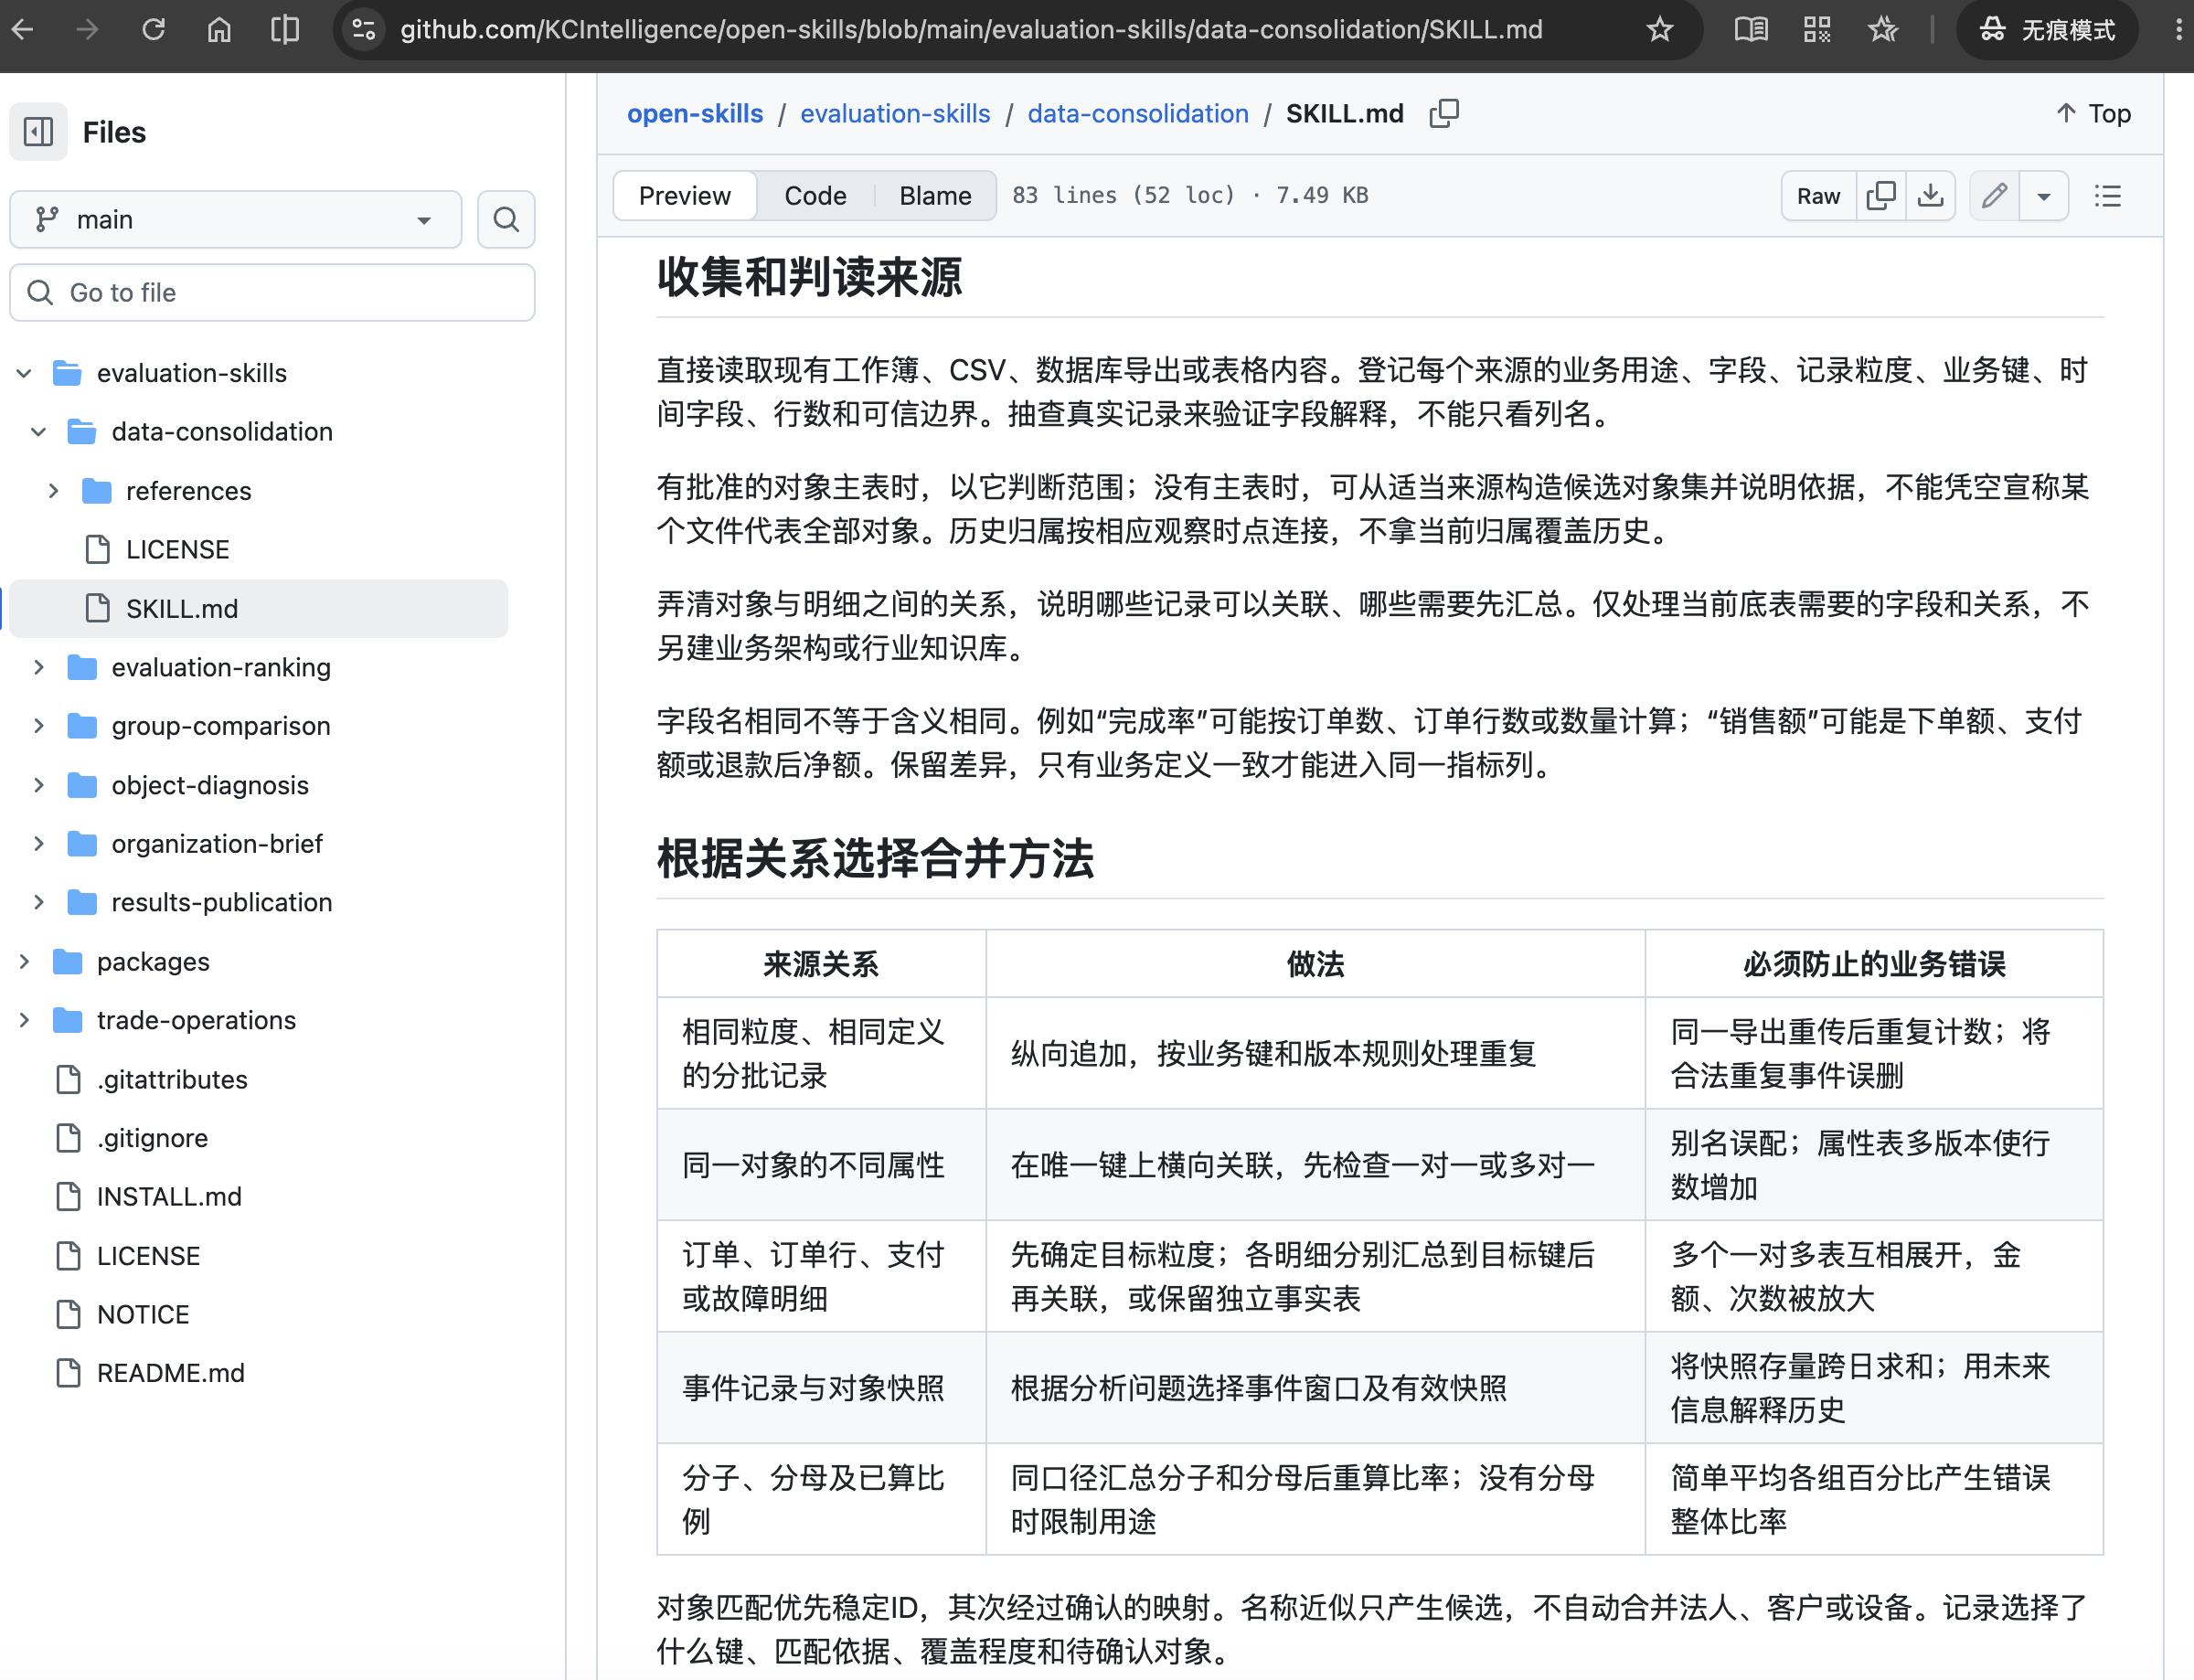Open site information icon in address bar
2194x1680 pixels.
click(363, 29)
